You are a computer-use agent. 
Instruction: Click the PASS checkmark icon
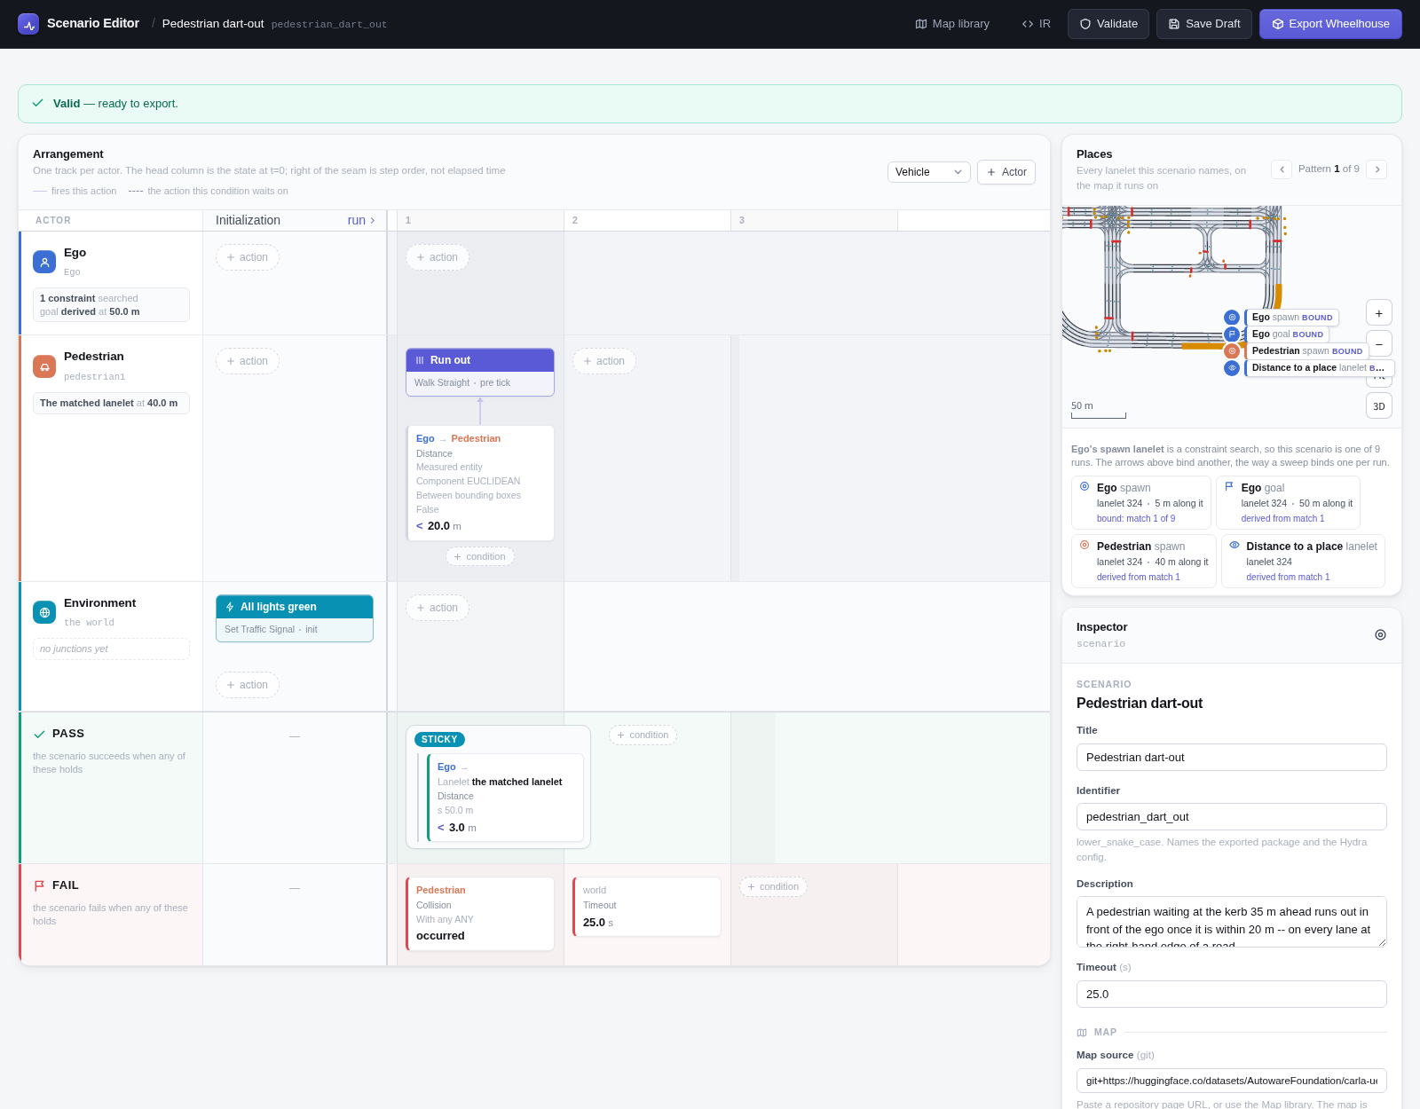click(39, 734)
